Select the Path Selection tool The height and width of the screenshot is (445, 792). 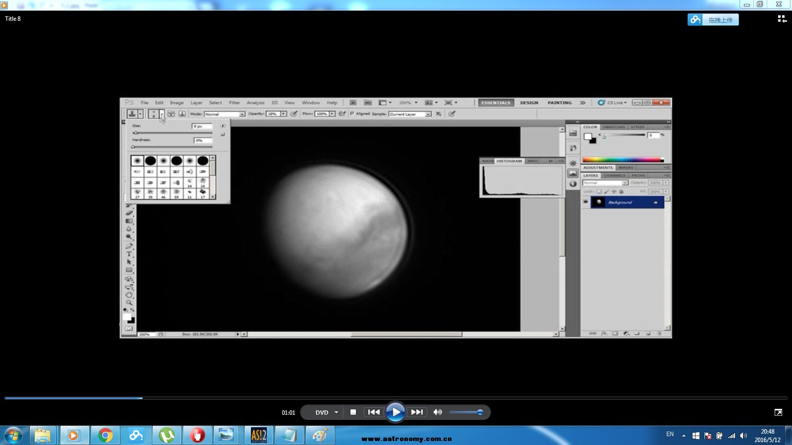(x=129, y=262)
